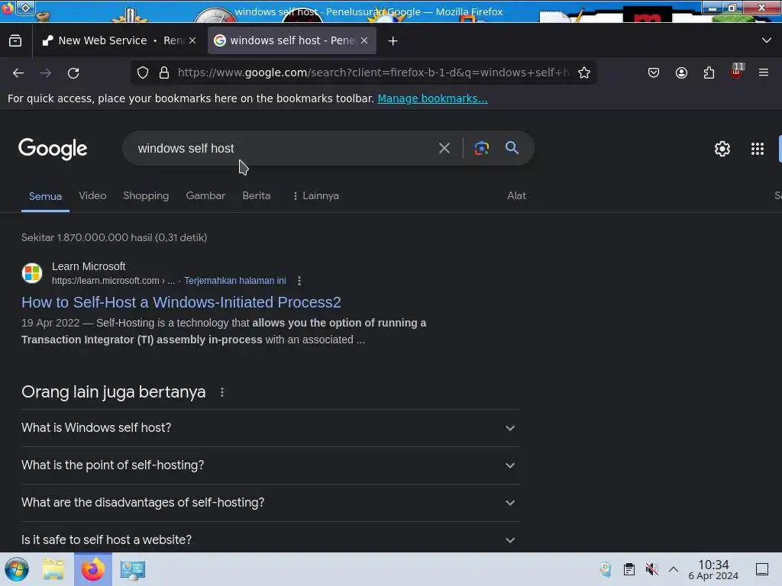Screen dimensions: 782x586
Task: Open the extensions puzzle icon
Action: click(x=709, y=72)
